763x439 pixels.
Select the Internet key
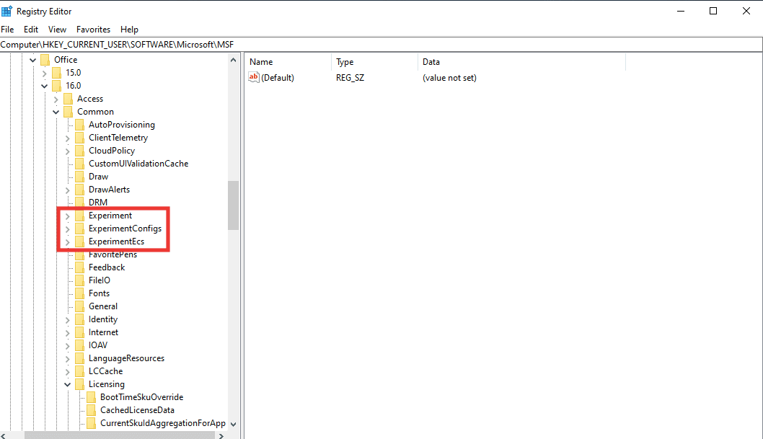tap(103, 332)
